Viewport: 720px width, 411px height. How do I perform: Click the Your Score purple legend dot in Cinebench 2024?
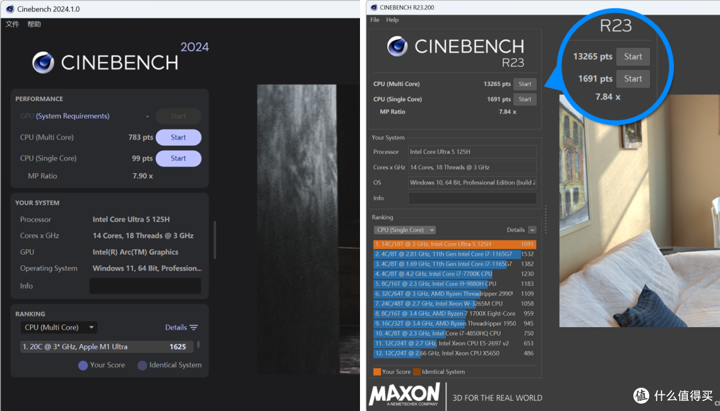[83, 366]
